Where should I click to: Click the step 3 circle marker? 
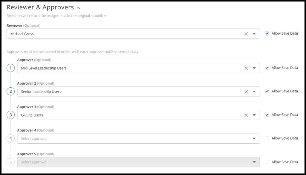coord(11,115)
